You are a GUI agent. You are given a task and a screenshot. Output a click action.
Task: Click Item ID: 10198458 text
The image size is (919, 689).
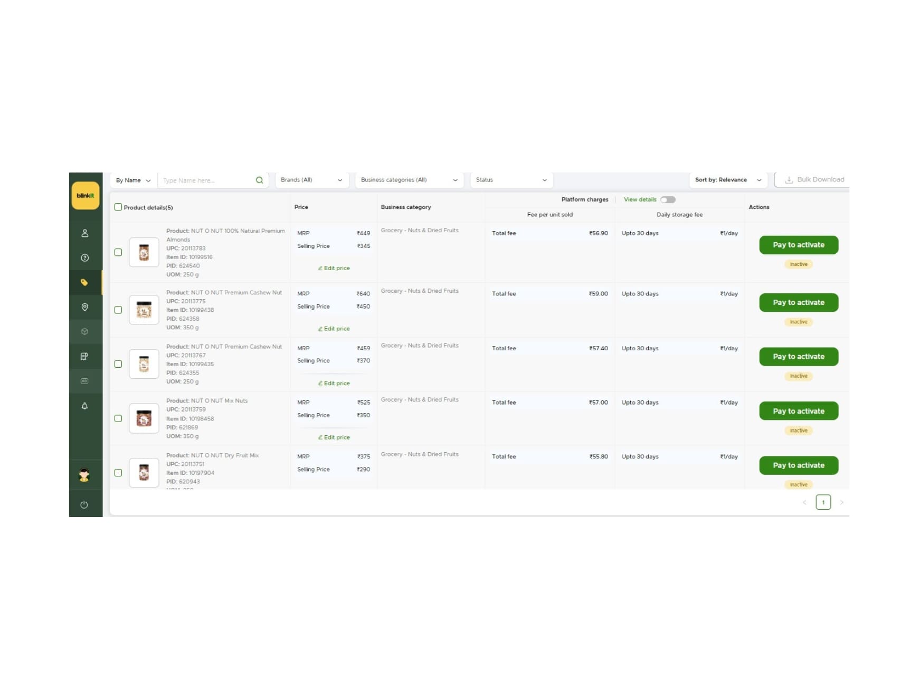tap(190, 418)
